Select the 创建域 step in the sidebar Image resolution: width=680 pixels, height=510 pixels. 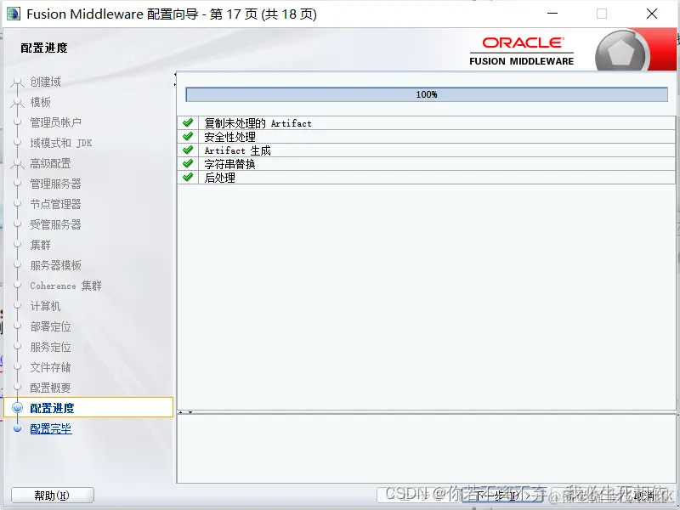[x=46, y=82]
